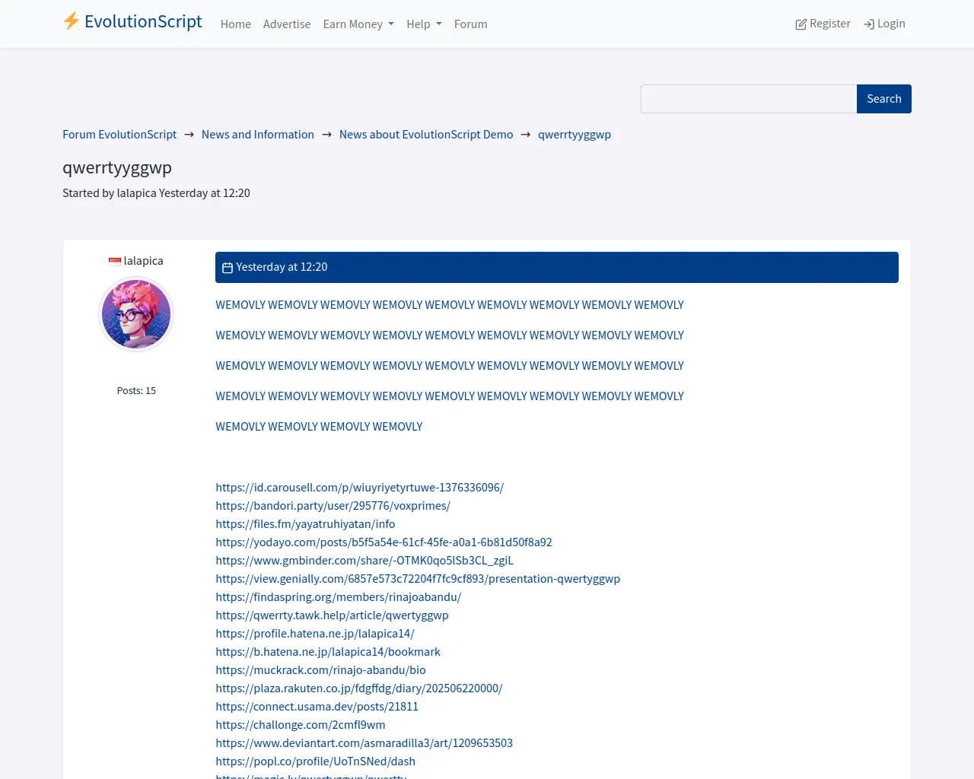This screenshot has height=779, width=974.
Task: Click the Register pencil icon
Action: 801,24
